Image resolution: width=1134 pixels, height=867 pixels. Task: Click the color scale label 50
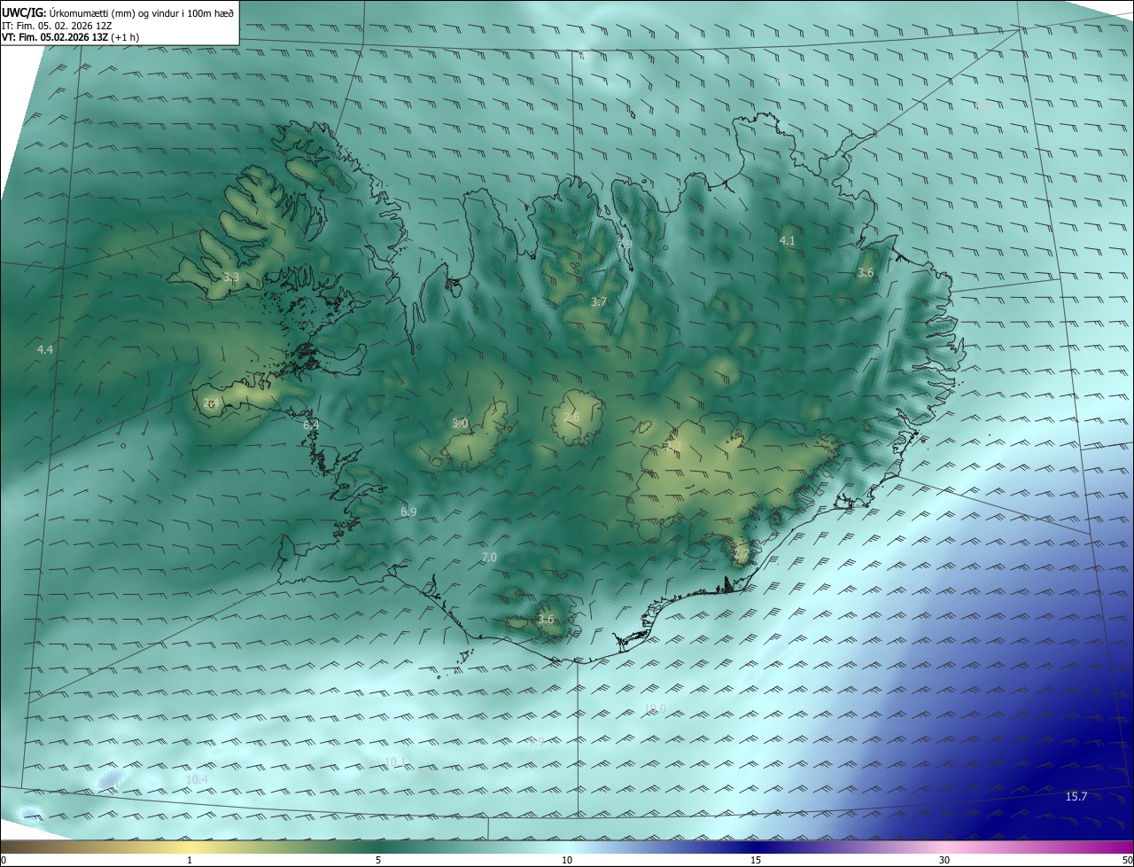[x=1127, y=861]
